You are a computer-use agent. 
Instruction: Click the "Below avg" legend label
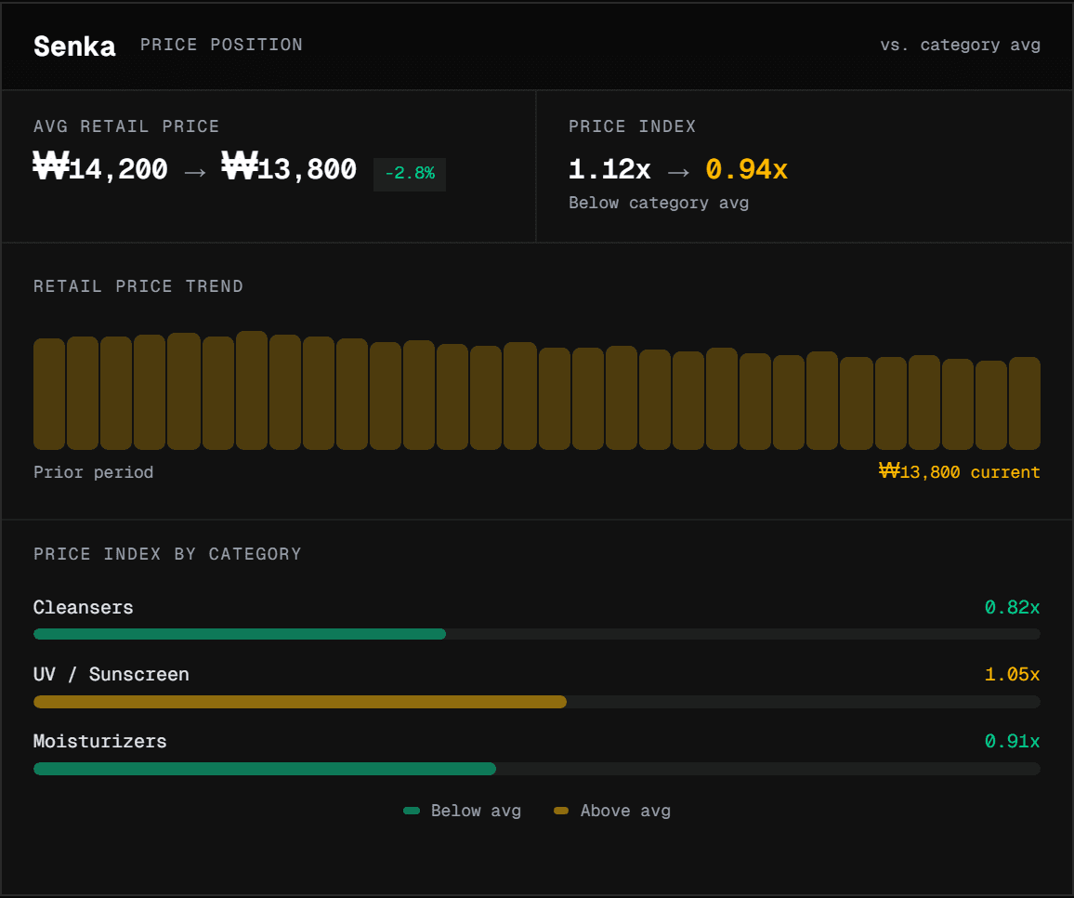coord(476,811)
